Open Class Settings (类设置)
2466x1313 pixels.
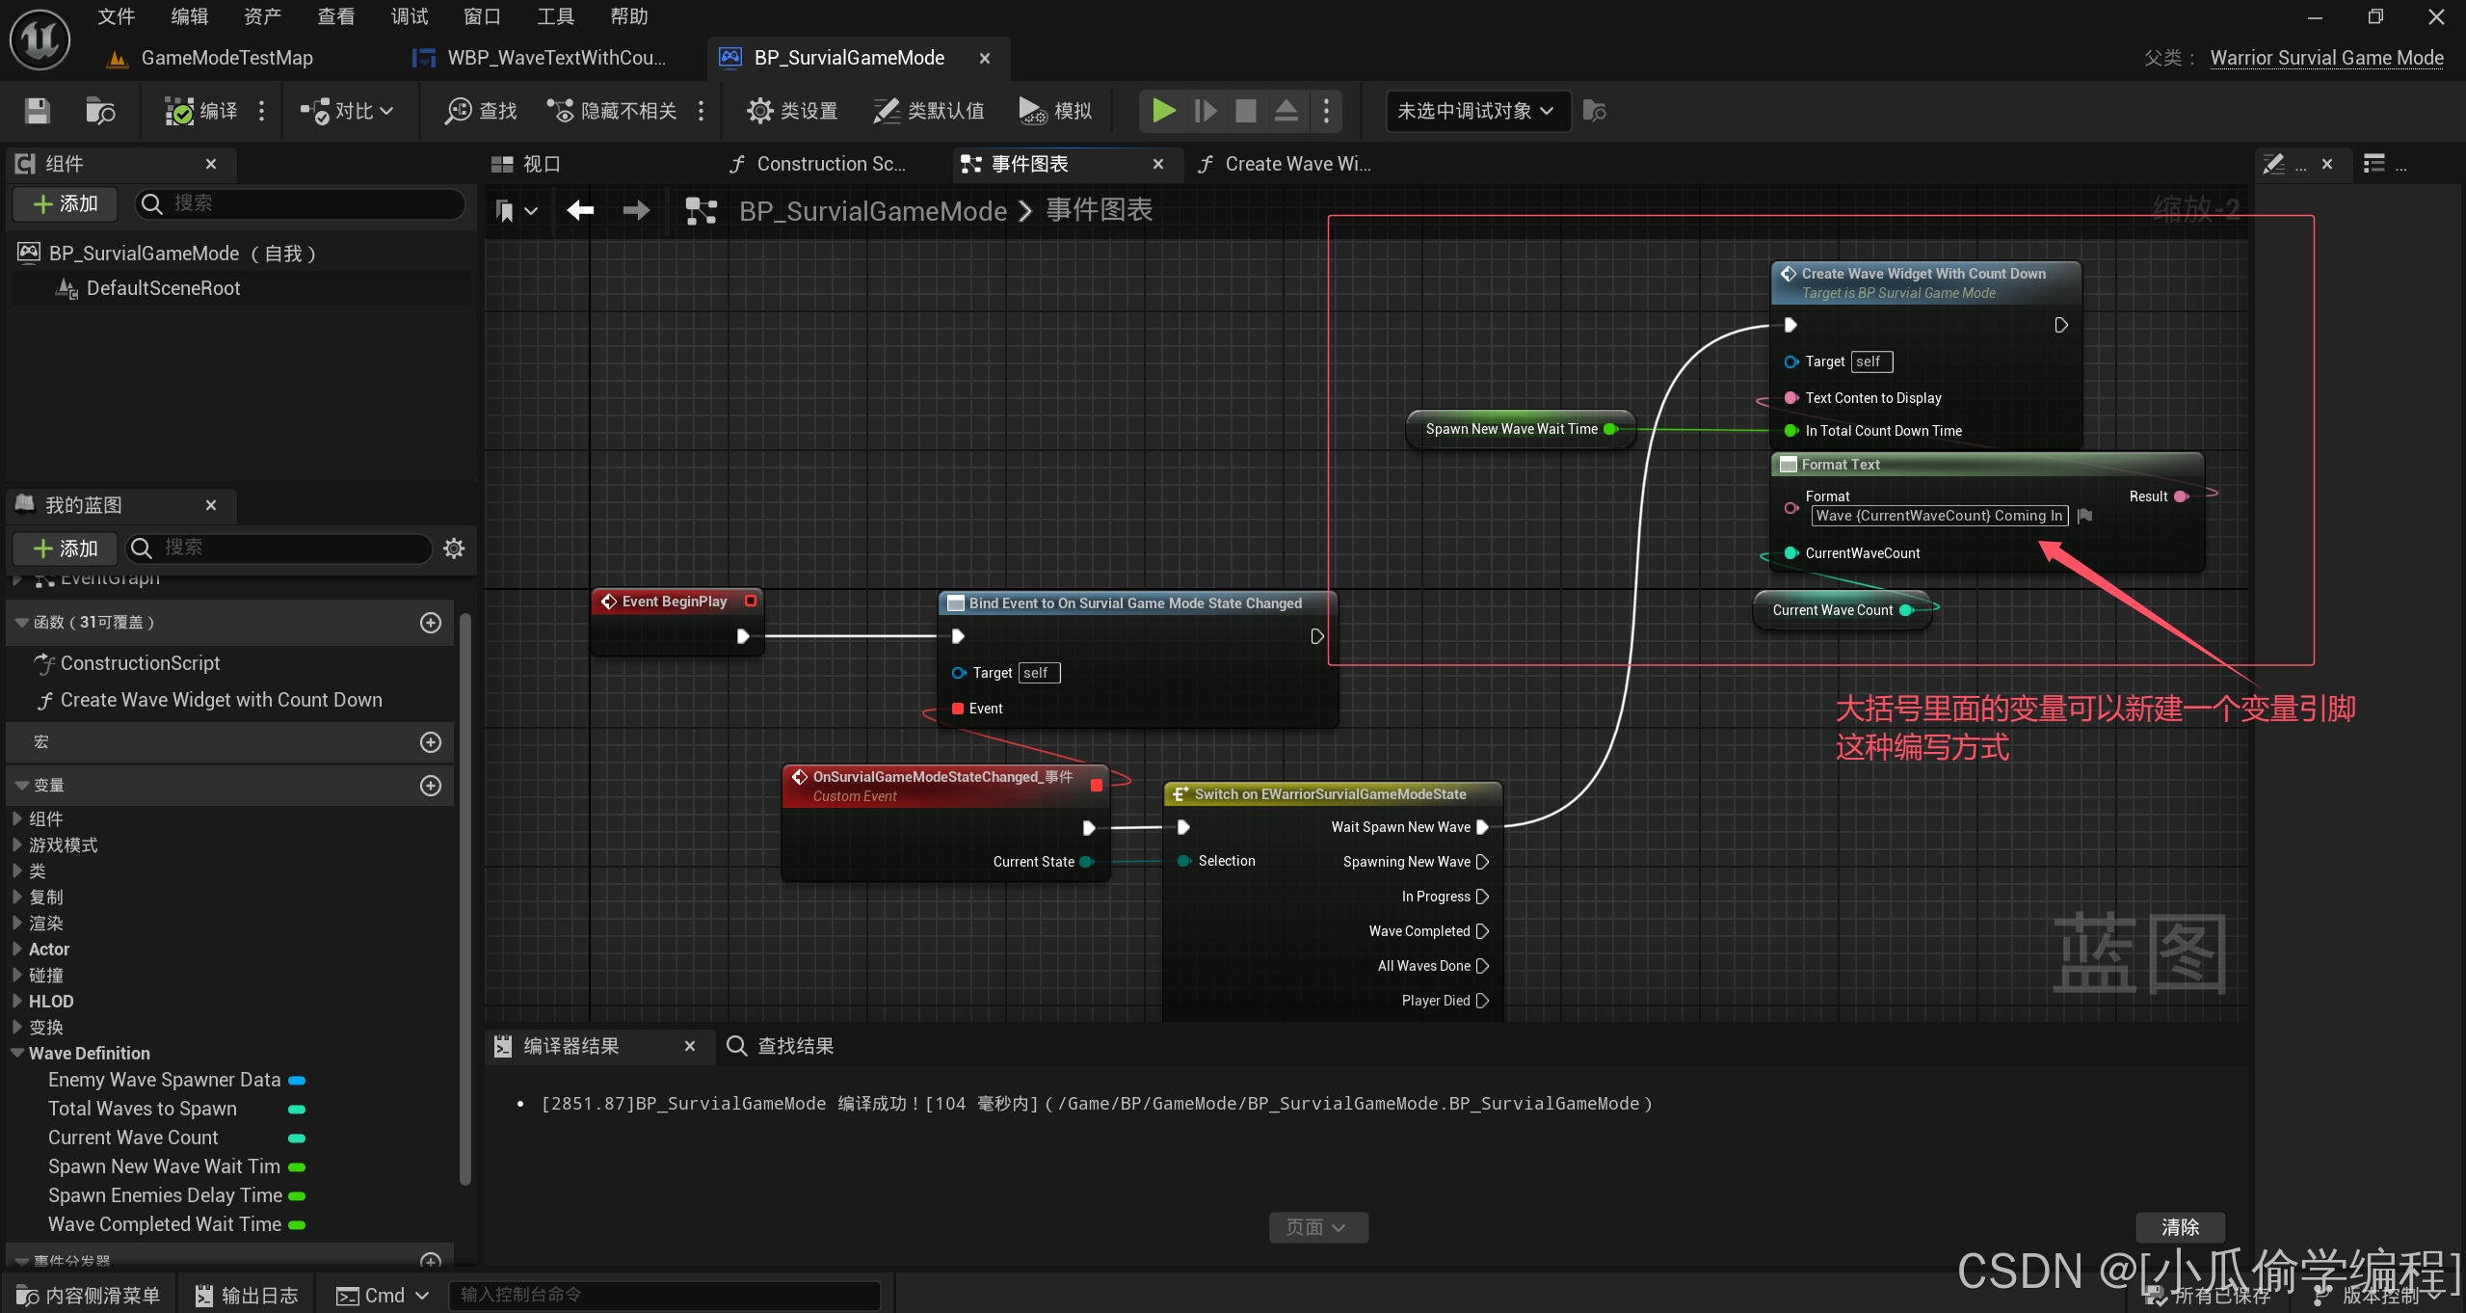point(792,111)
